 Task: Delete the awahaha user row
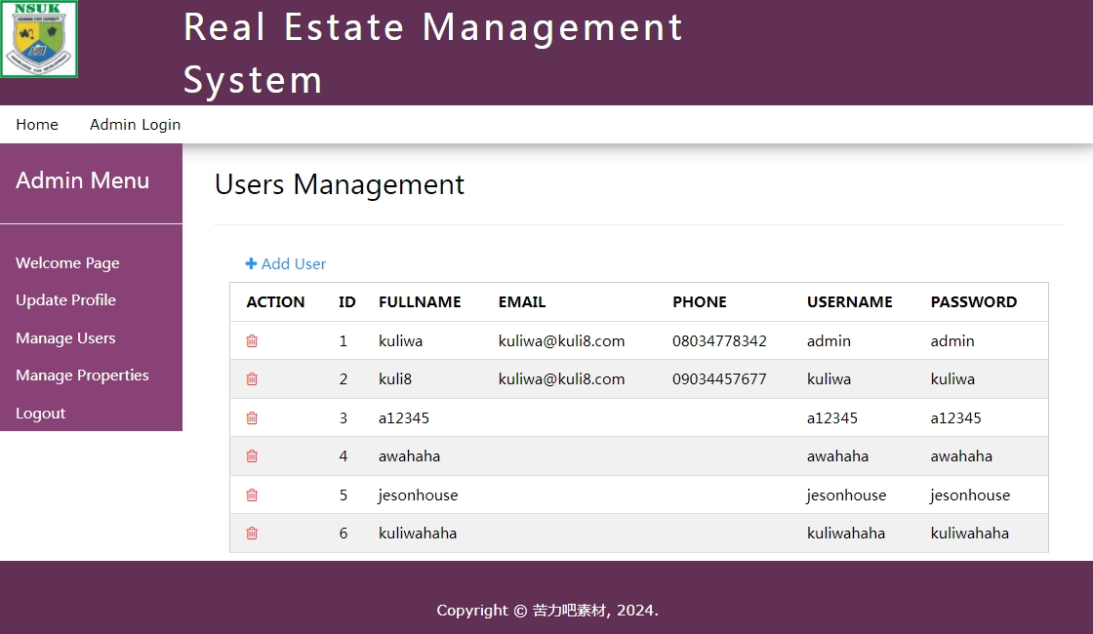click(x=252, y=456)
